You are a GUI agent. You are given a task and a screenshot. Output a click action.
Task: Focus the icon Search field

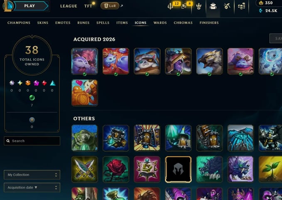coord(32,141)
